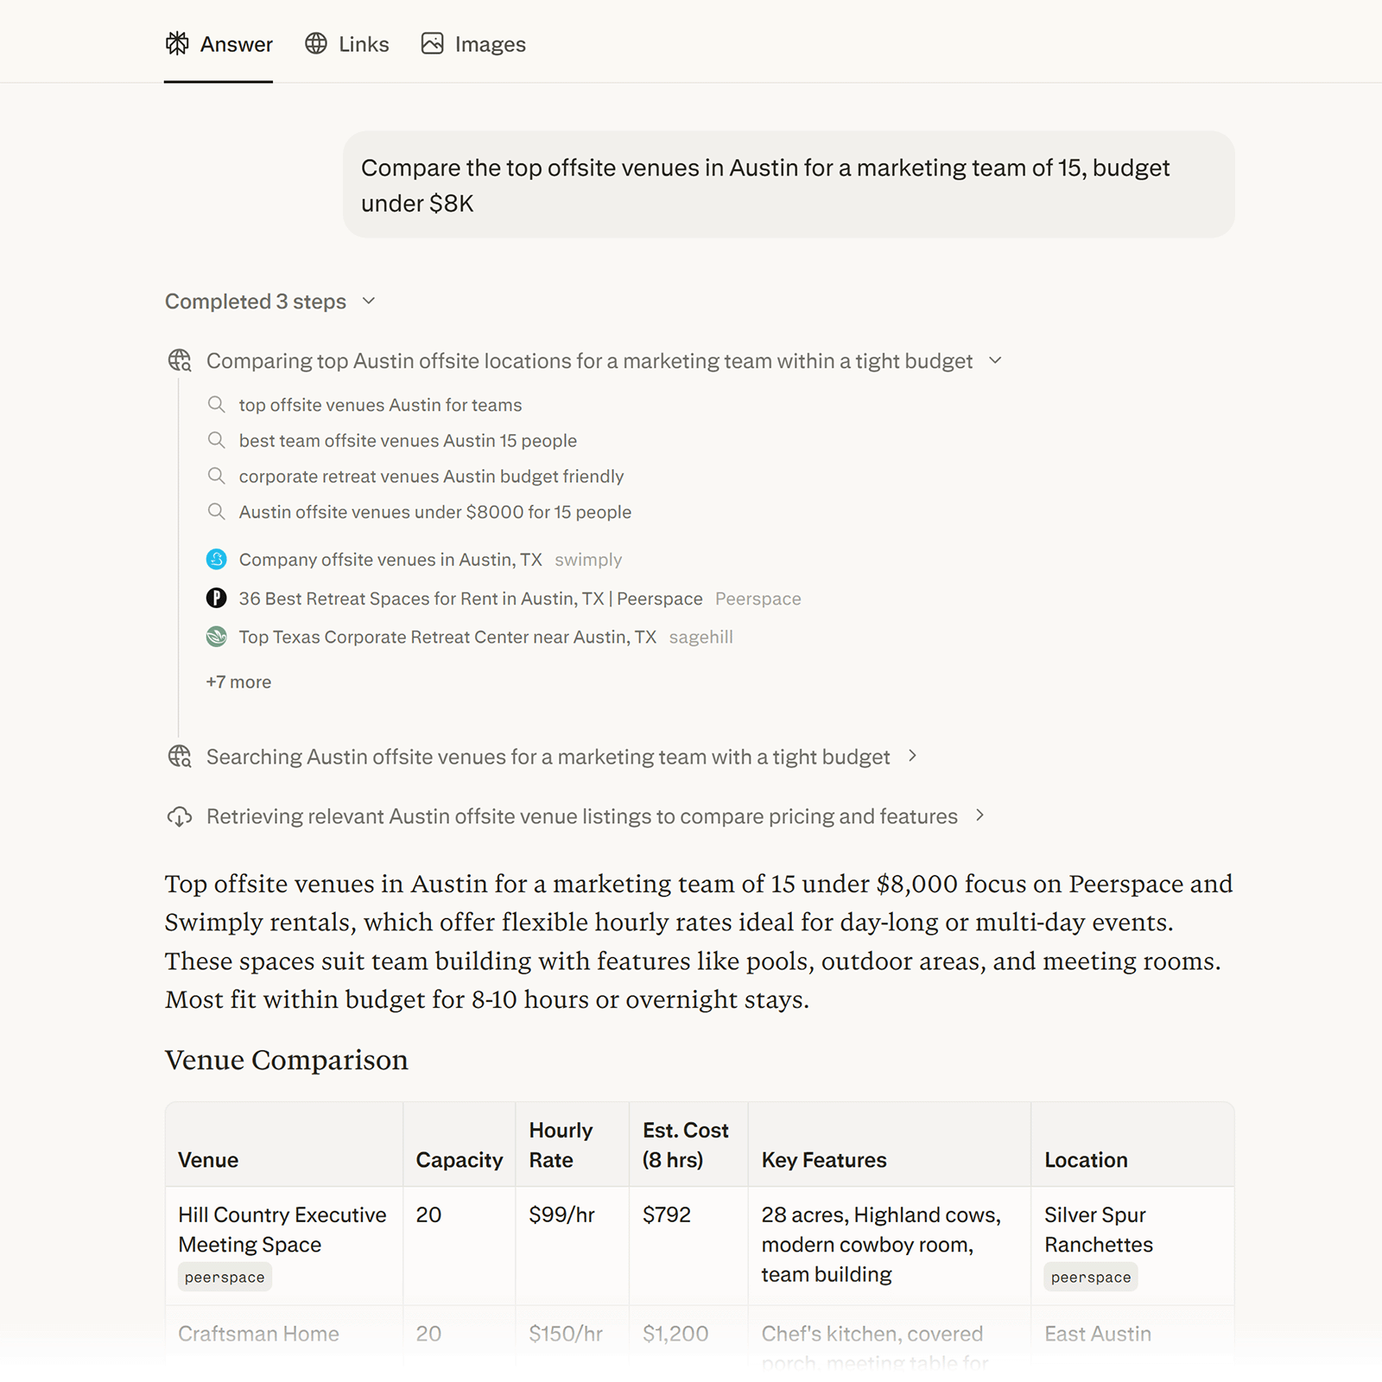Image resolution: width=1382 pixels, height=1382 pixels.
Task: Collapse the 'Completed 3 steps' section
Action: [369, 301]
